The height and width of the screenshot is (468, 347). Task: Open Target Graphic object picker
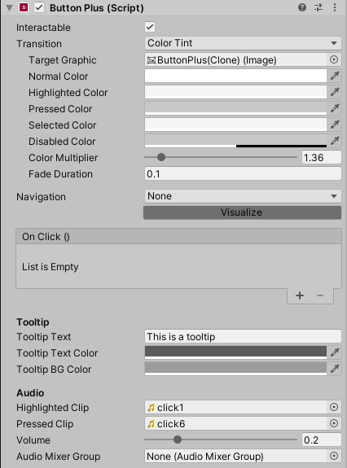click(334, 59)
